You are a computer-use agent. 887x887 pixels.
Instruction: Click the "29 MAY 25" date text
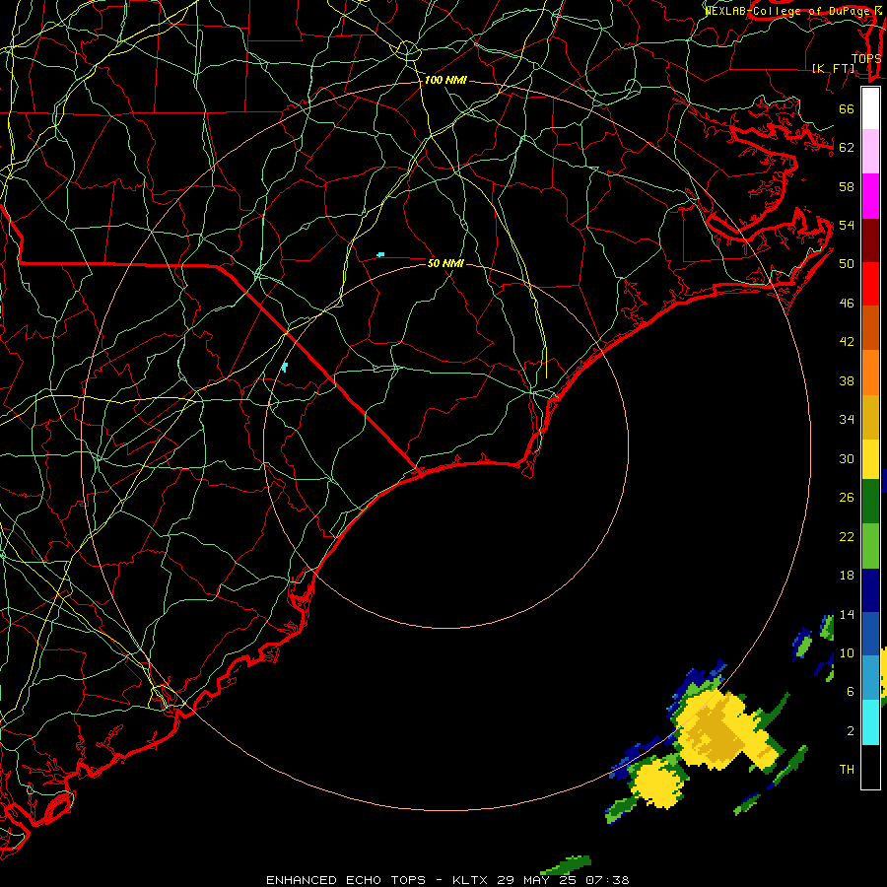click(x=537, y=880)
